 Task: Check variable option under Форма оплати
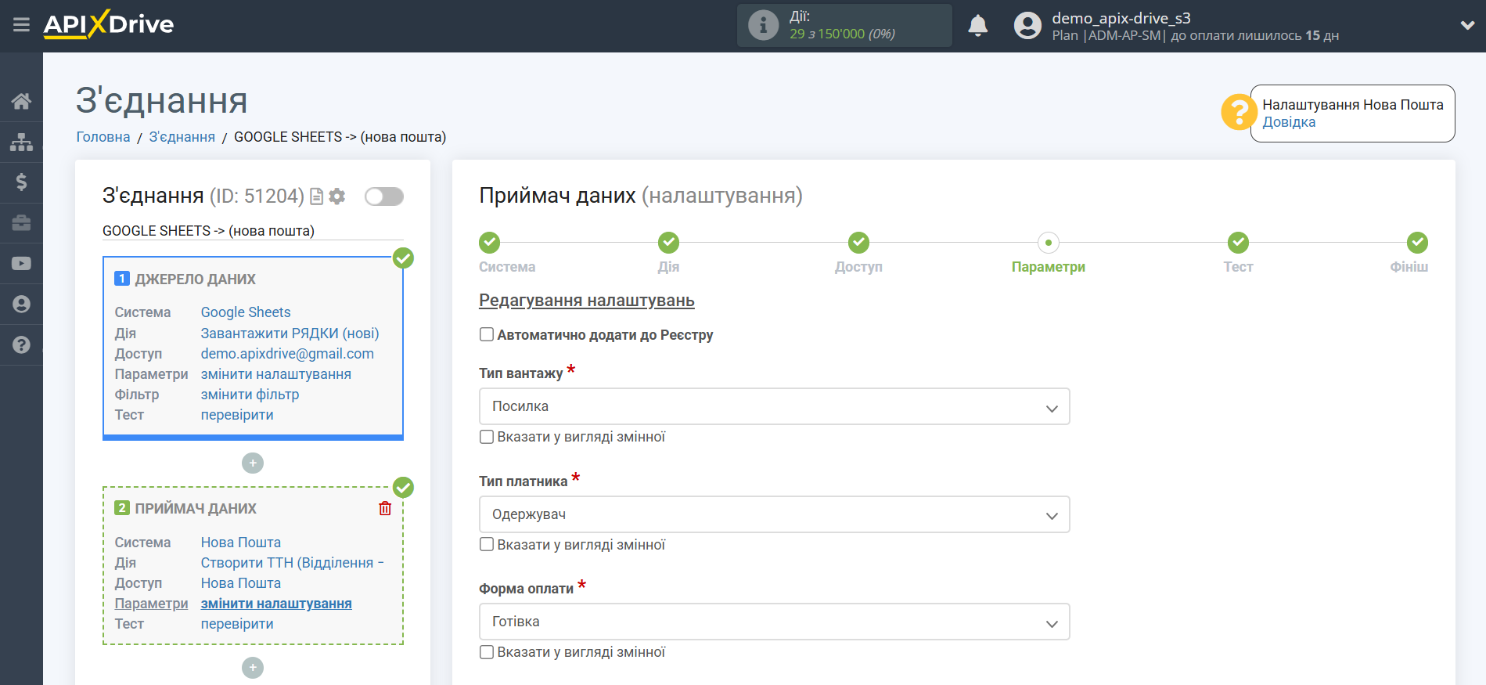click(x=487, y=652)
